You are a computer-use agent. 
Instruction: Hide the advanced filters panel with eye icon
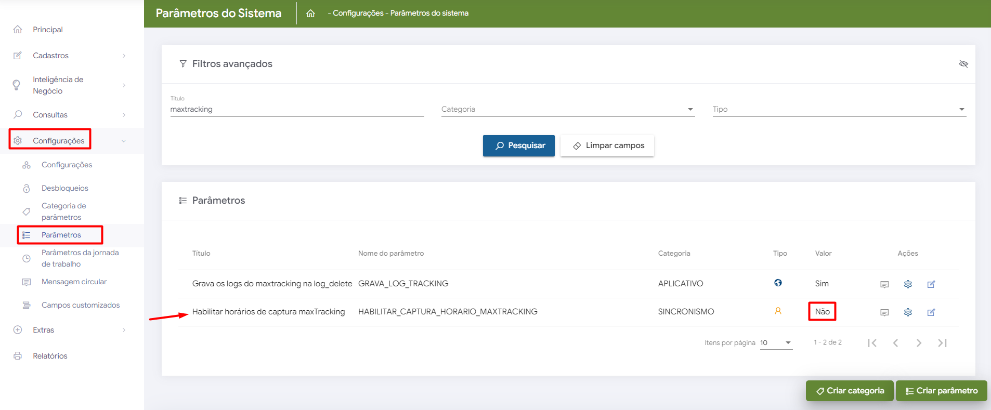pyautogui.click(x=963, y=64)
